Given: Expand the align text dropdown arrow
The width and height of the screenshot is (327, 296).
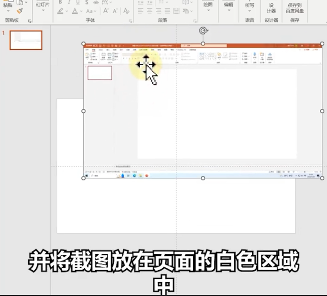Looking at the screenshot, I should pyautogui.click(x=191, y=2).
